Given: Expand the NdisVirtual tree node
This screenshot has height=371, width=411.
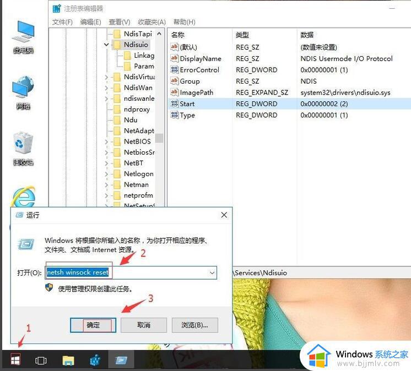Looking at the screenshot, I should (x=106, y=77).
